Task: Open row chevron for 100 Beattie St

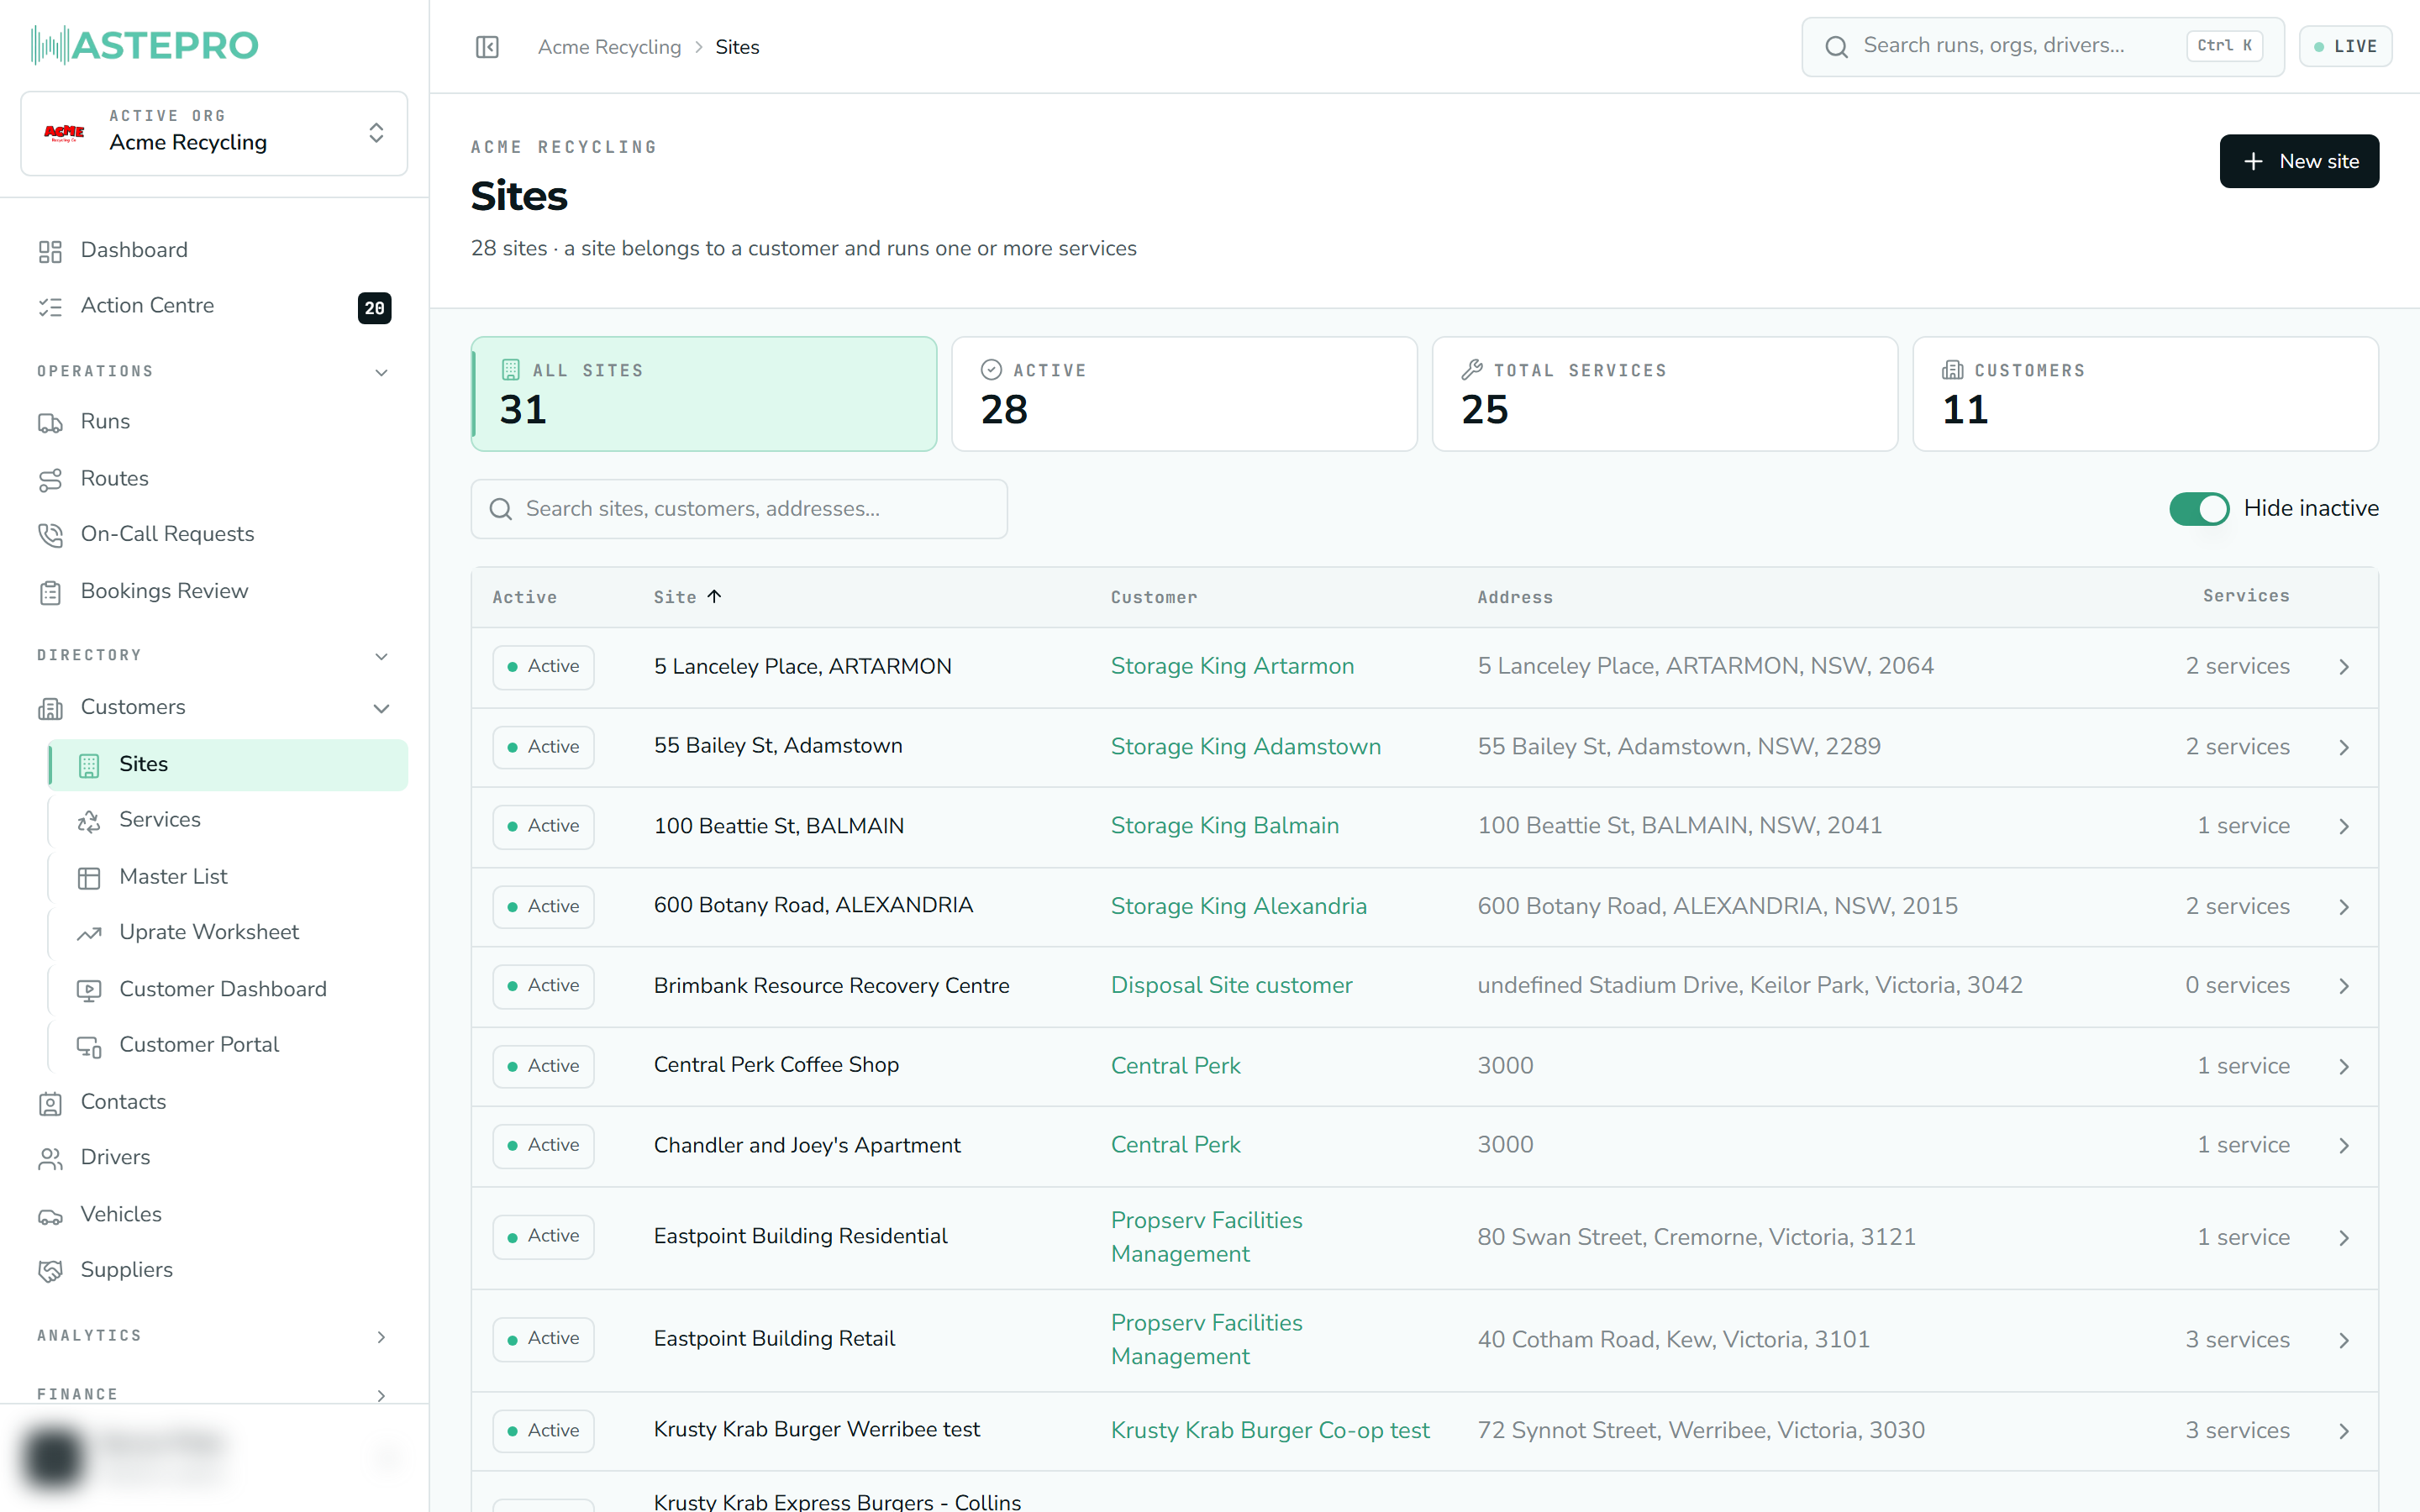Action: (2343, 827)
